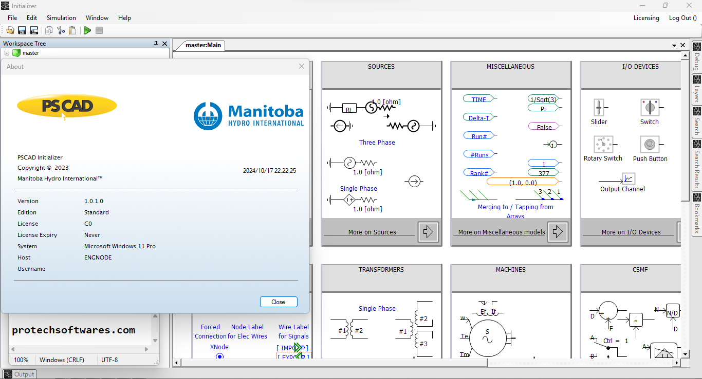This screenshot has height=379, width=702.
Task: Dismiss About dialog using the X icon
Action: [302, 66]
